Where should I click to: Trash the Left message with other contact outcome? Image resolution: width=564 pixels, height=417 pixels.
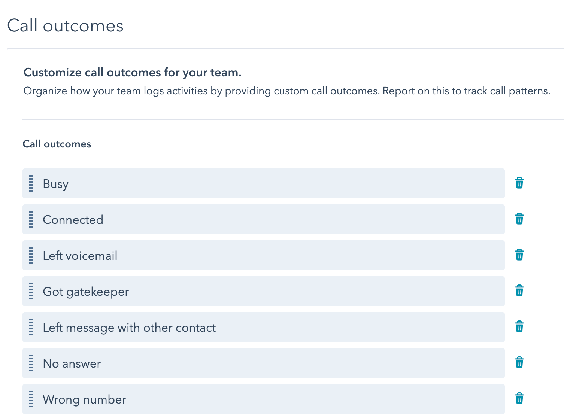pyautogui.click(x=519, y=327)
